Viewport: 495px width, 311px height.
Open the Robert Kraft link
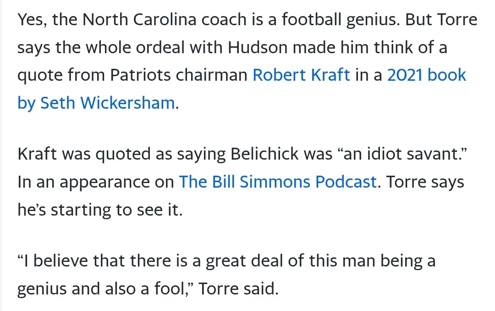[301, 75]
